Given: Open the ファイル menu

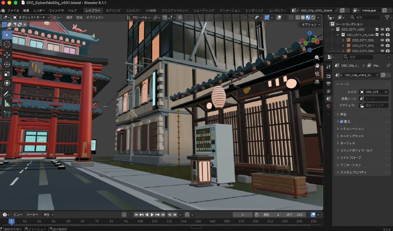Looking at the screenshot, I should pyautogui.click(x=13, y=10).
